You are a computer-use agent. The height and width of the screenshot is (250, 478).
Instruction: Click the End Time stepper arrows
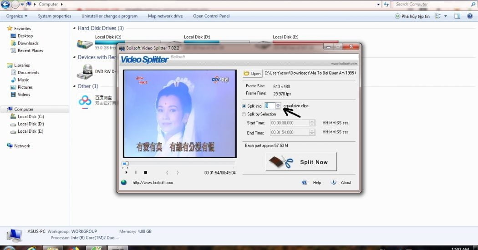tap(312, 132)
